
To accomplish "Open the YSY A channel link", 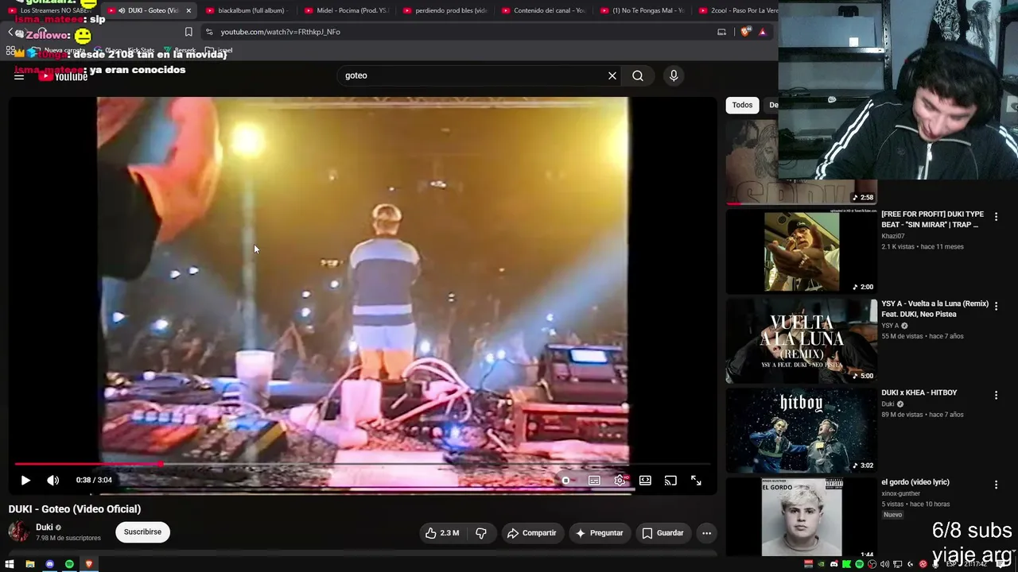I will click(890, 326).
